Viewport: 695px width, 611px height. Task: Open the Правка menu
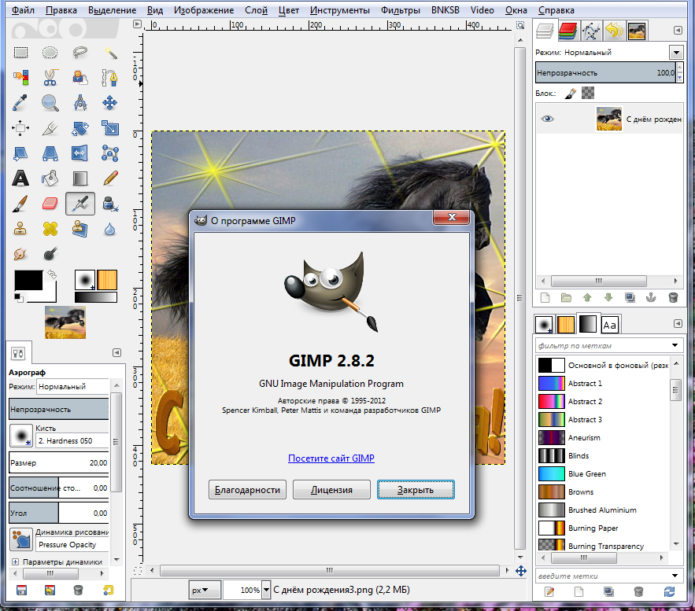click(61, 9)
